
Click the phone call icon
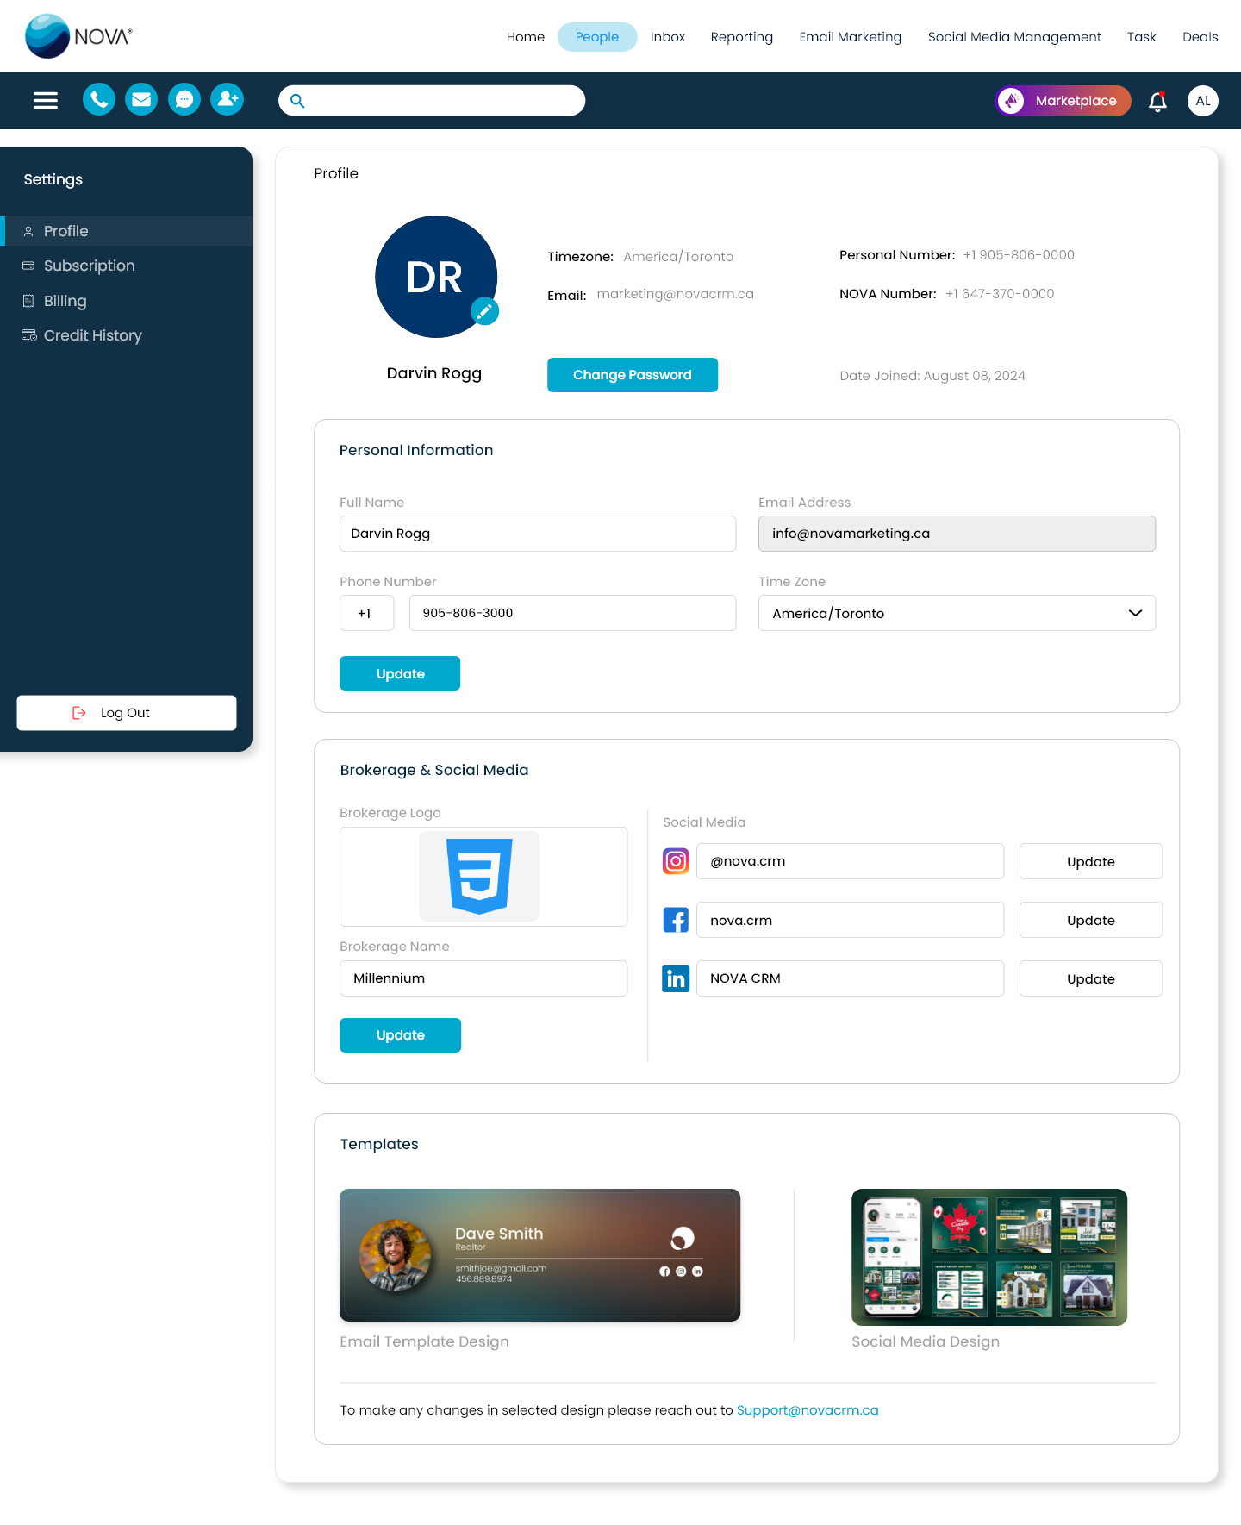pyautogui.click(x=99, y=100)
